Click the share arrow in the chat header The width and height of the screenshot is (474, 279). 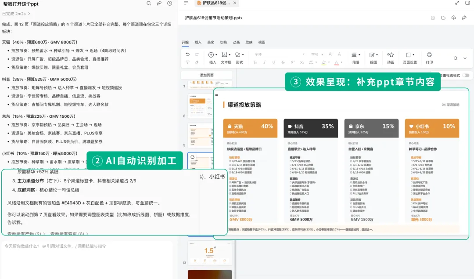pyautogui.click(x=159, y=4)
